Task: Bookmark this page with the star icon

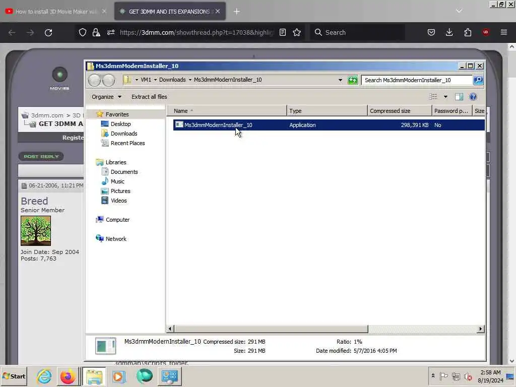Action: click(297, 32)
